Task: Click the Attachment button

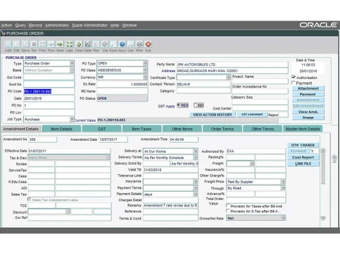Action: (308, 88)
